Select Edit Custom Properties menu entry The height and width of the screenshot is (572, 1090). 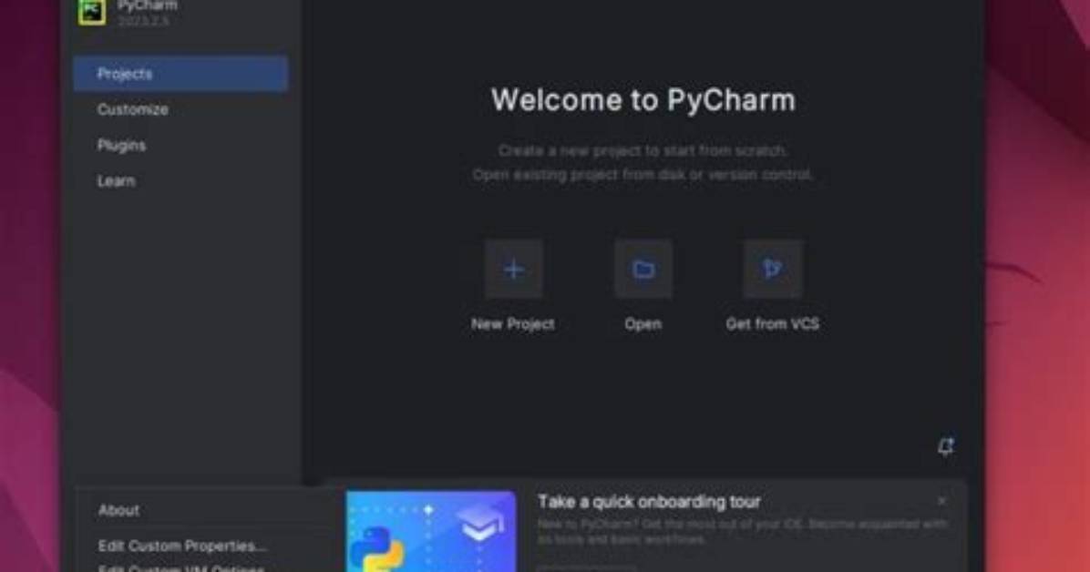(x=182, y=546)
